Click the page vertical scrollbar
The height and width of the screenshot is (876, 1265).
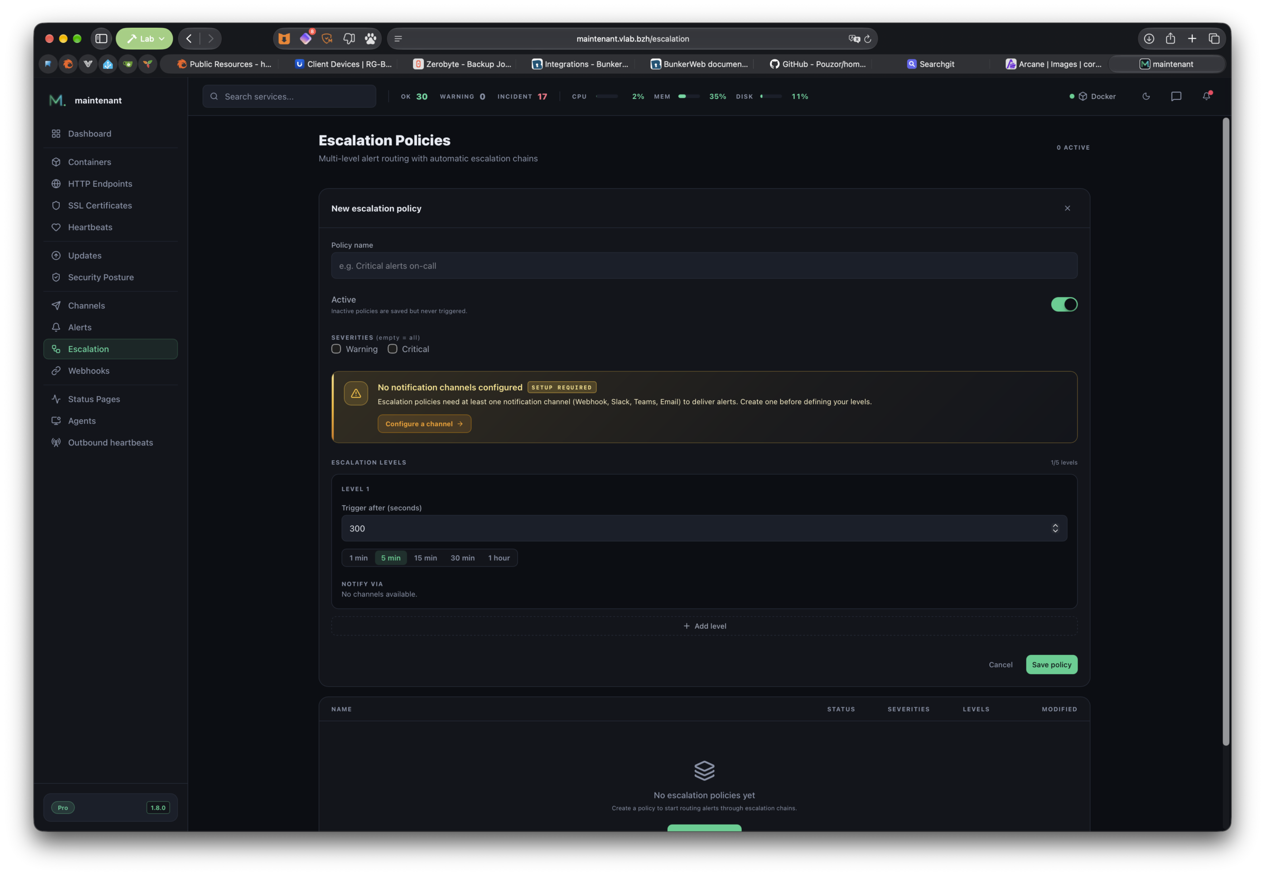point(1225,432)
